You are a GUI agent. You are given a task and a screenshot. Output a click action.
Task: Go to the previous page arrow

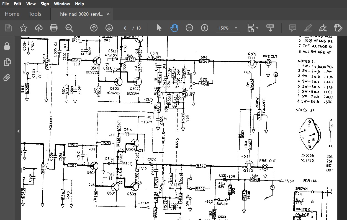[x=94, y=28]
